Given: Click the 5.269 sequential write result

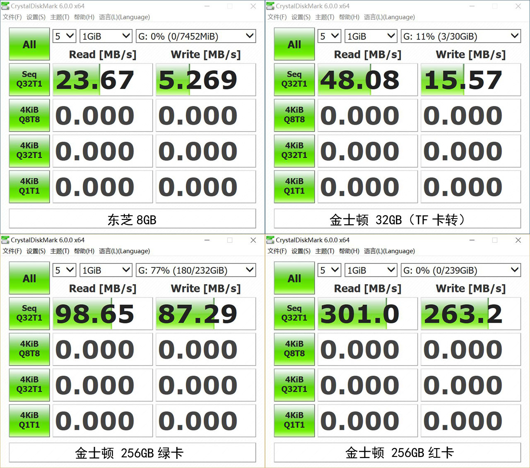Looking at the screenshot, I should tap(206, 80).
